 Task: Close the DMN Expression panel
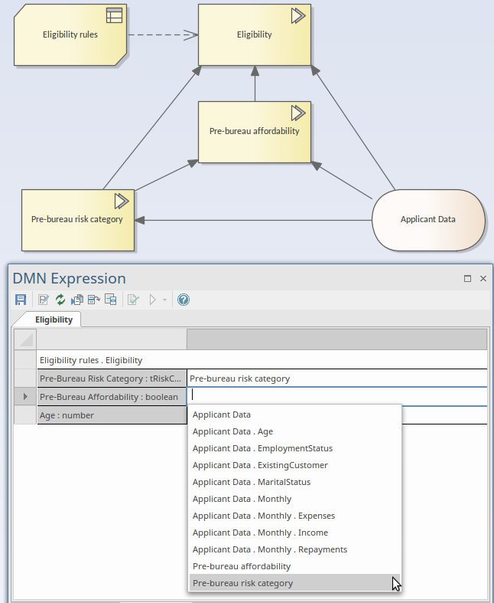coord(483,279)
